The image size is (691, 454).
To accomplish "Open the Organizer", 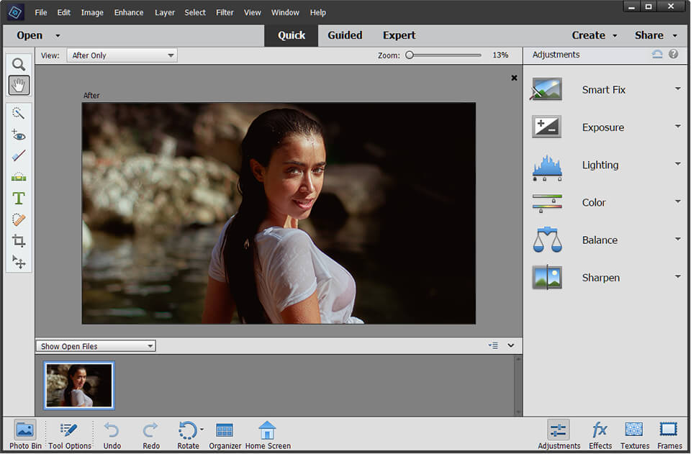I will coord(225,435).
